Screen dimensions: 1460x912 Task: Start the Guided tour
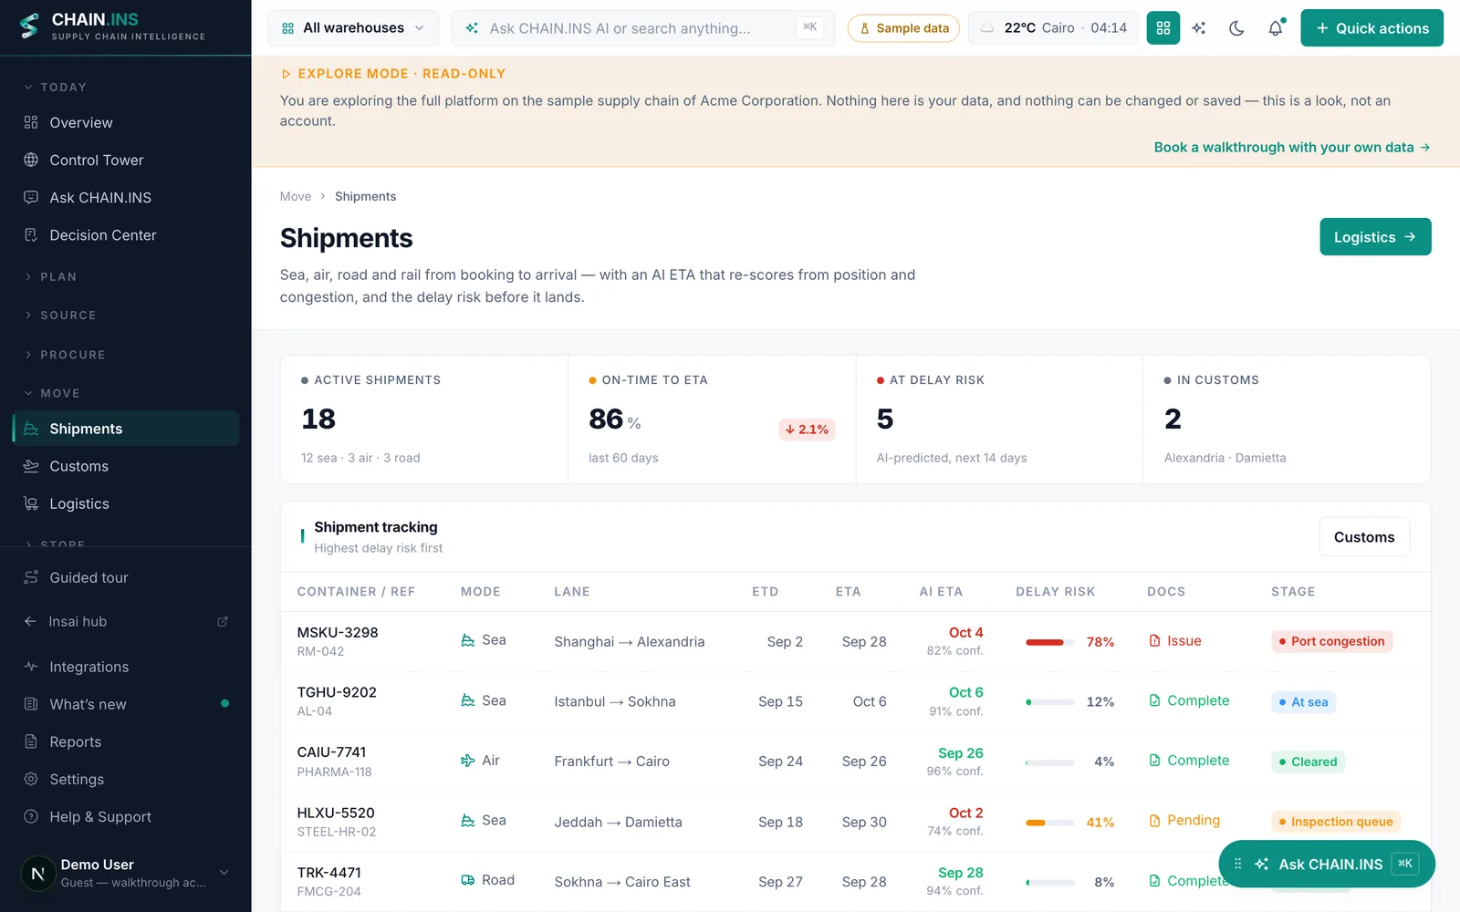tap(126, 577)
